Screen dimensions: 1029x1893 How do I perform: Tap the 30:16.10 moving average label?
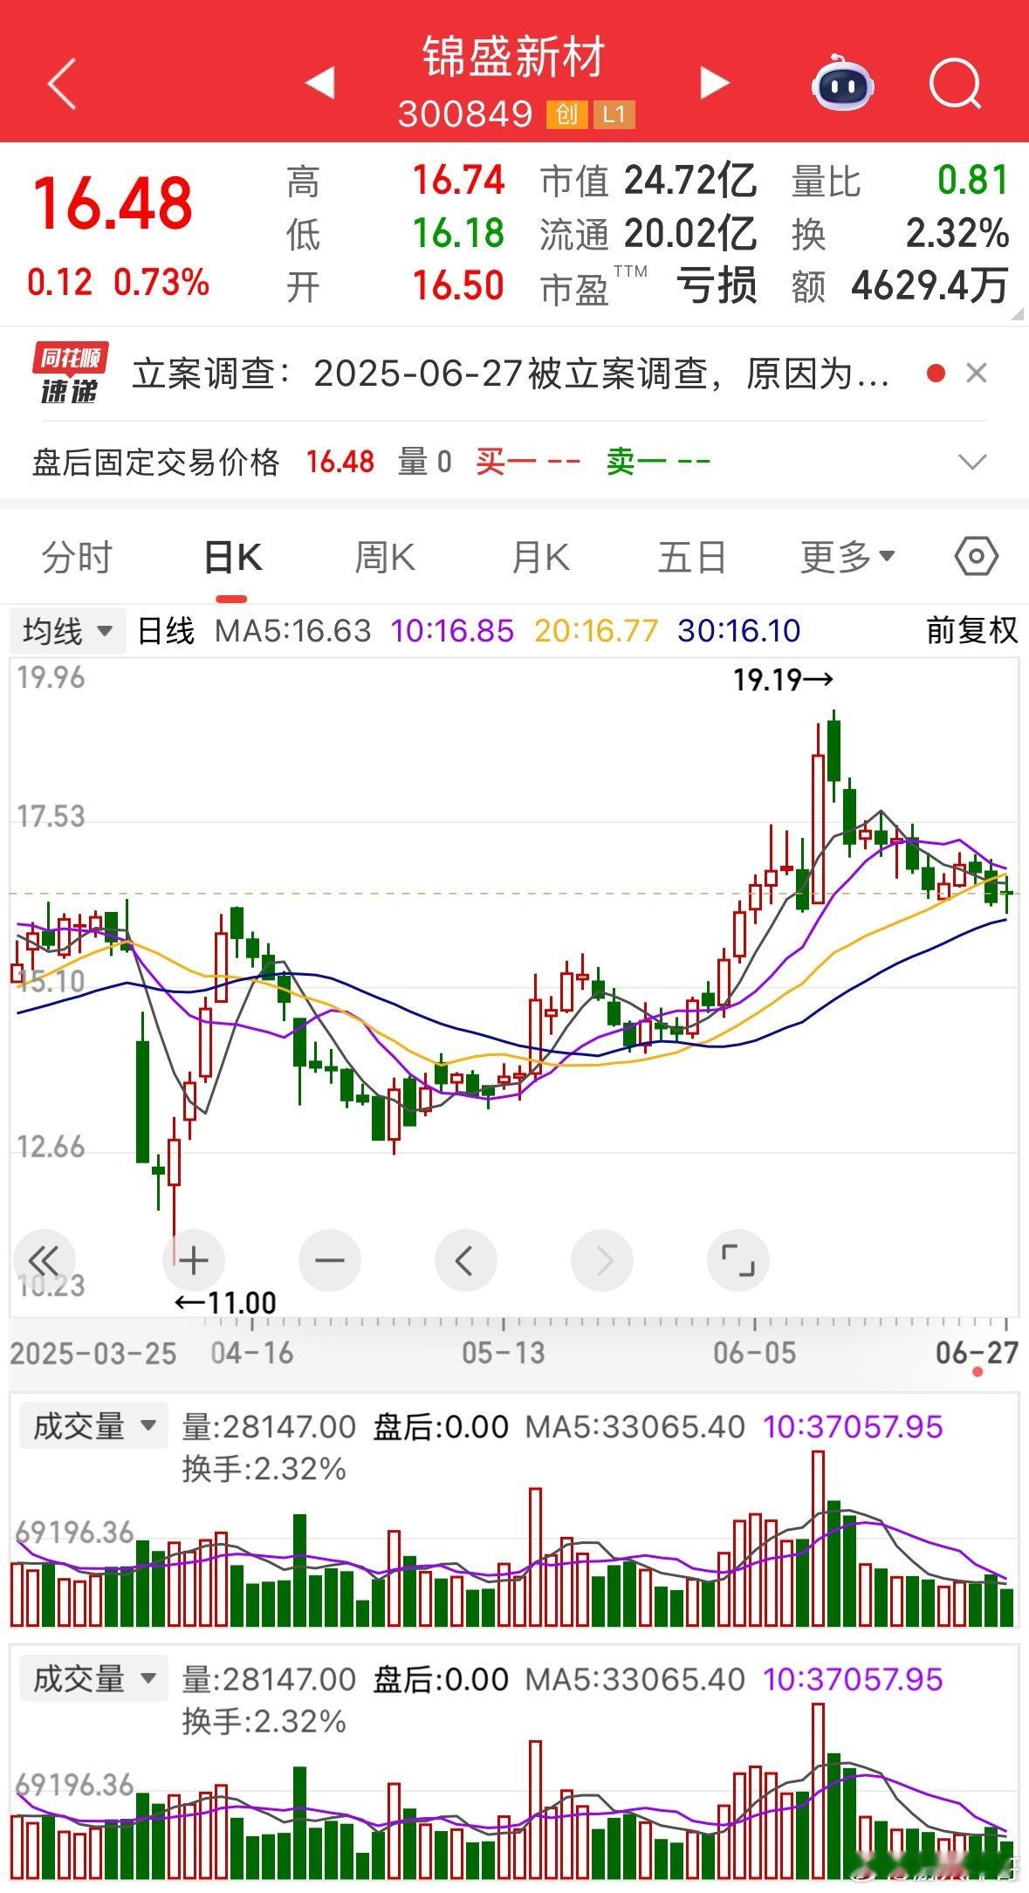pyautogui.click(x=739, y=630)
